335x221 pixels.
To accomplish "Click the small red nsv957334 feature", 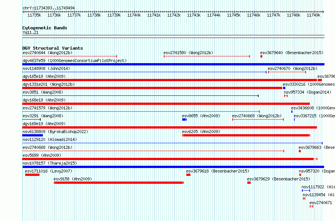I will [286, 96].
